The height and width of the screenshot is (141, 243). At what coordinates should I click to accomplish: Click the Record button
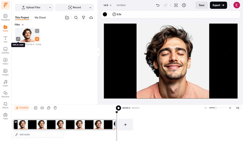click(x=74, y=7)
